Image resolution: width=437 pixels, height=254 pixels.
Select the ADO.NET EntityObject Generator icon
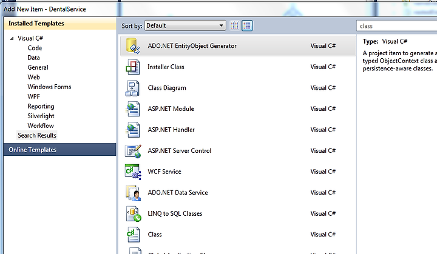click(x=133, y=45)
